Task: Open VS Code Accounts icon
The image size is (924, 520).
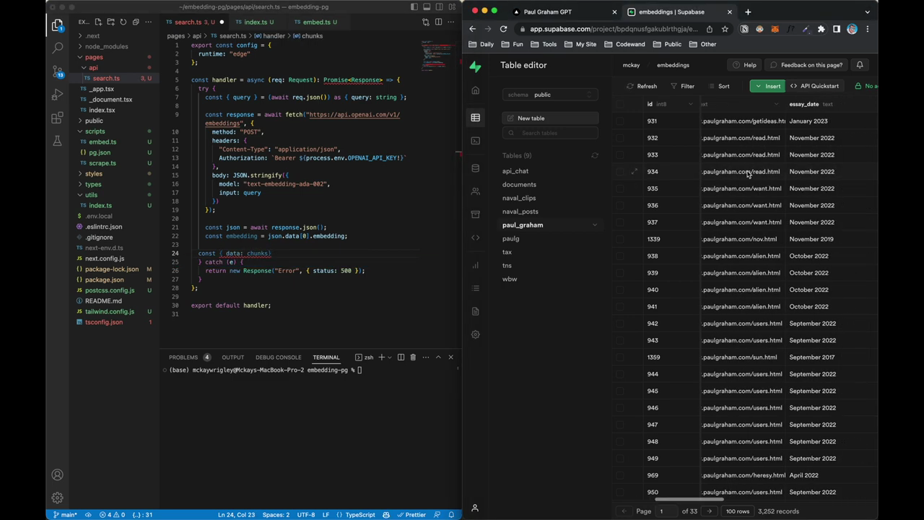Action: pyautogui.click(x=57, y=475)
